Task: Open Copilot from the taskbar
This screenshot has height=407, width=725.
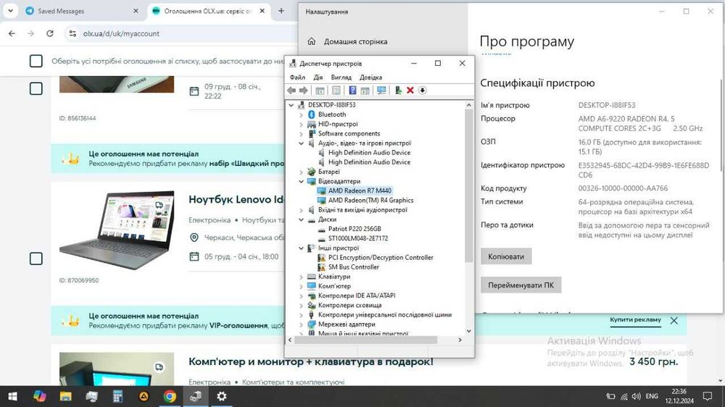Action: click(x=39, y=396)
